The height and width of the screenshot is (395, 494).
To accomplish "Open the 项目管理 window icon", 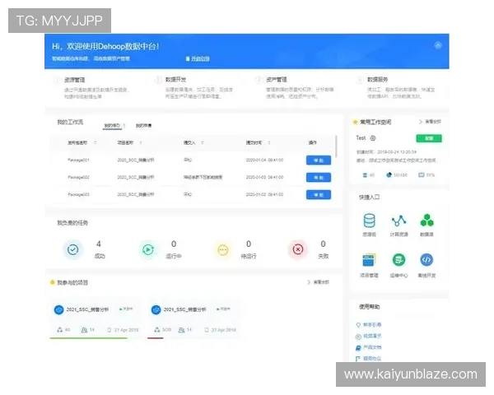I will (369, 260).
